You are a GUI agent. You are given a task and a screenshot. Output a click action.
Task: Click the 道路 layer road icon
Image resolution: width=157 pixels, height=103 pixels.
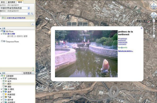click(x=6, y=86)
